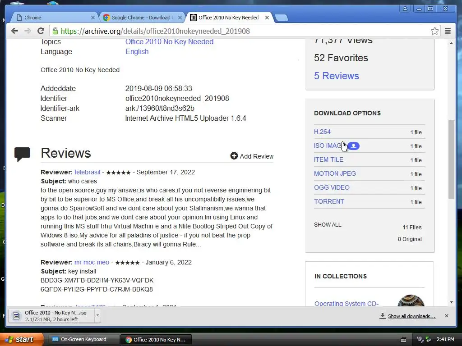Open the ISO IMAGE download link

tap(328, 146)
